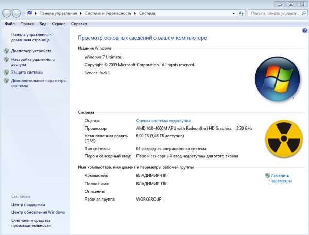Click the 6,00 ГБ memory value
The image size is (309, 235).
pos(160,136)
